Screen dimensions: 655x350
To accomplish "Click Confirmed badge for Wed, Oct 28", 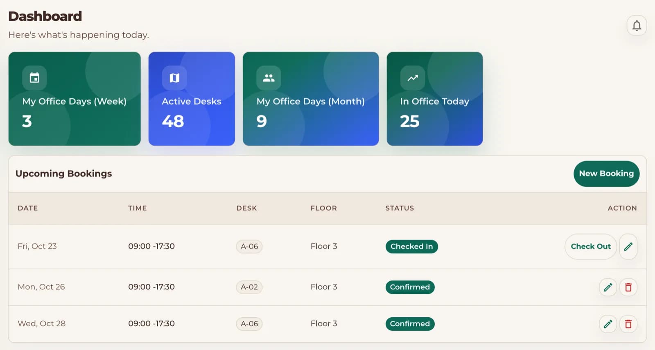I will tap(410, 324).
